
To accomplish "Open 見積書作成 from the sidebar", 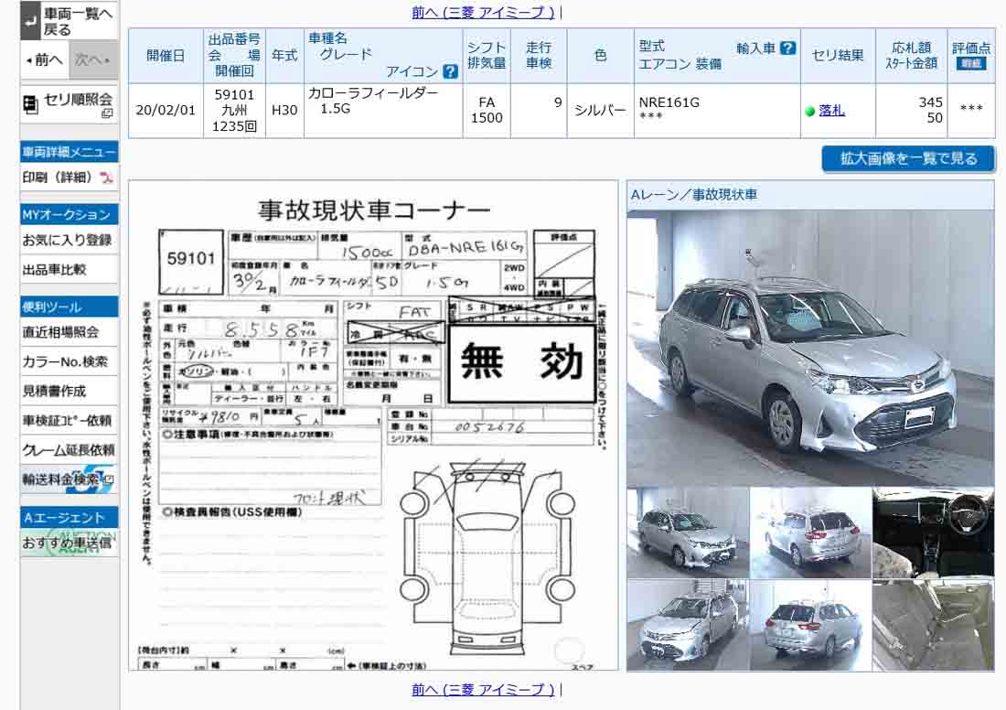I will 70,391.
